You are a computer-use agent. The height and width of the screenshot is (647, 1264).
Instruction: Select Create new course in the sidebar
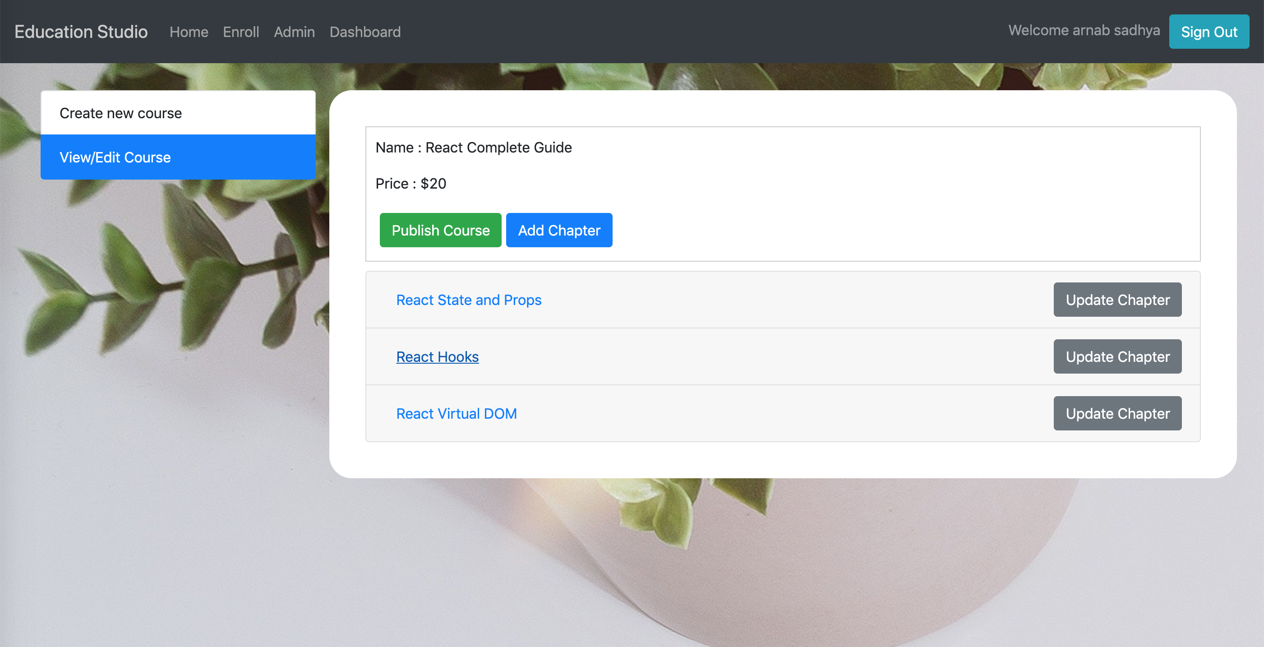pyautogui.click(x=121, y=113)
